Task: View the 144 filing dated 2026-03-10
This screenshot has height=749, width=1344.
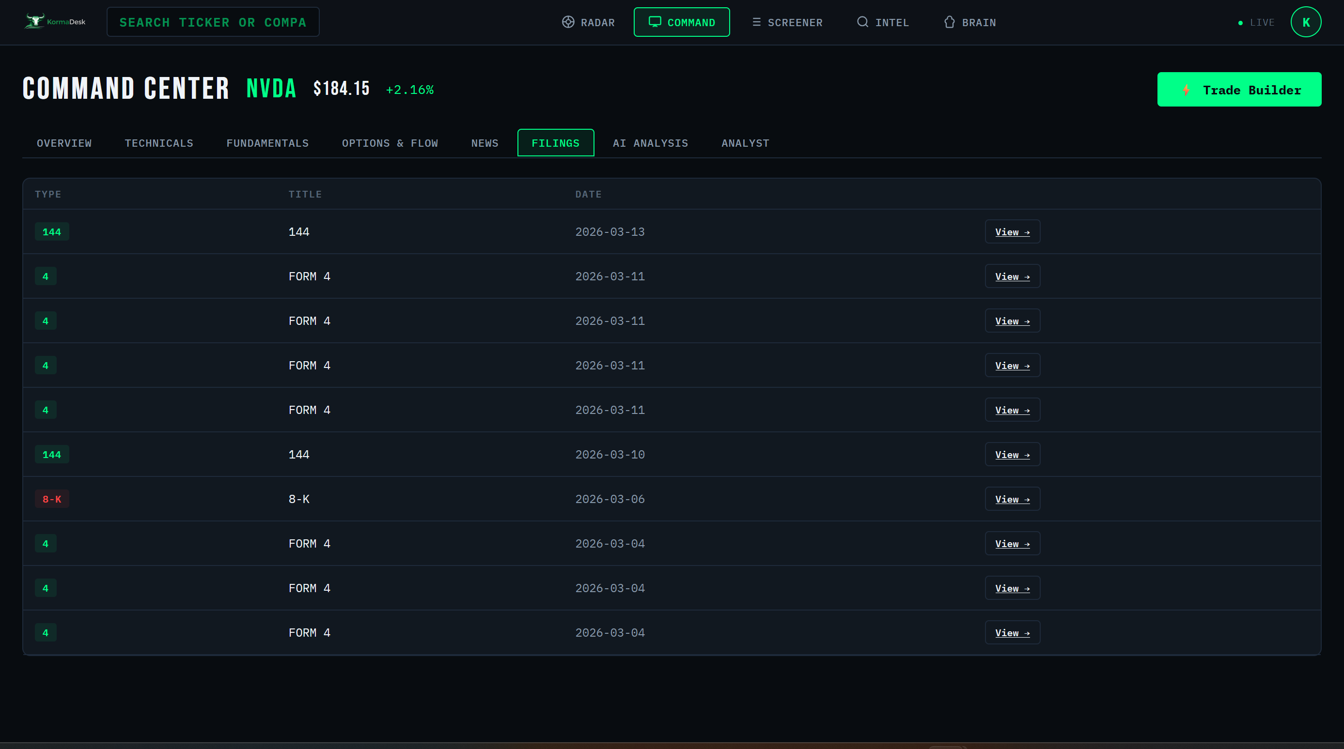Action: (x=1012, y=454)
